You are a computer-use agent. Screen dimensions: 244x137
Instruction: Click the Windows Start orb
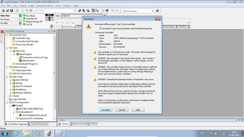(5, 133)
